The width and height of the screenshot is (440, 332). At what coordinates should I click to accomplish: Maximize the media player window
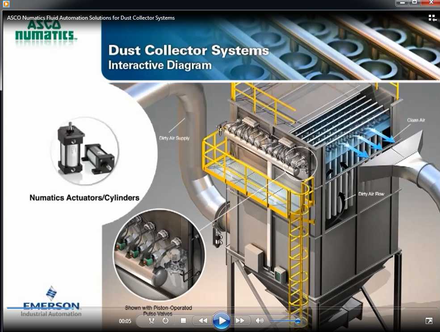(415, 3)
